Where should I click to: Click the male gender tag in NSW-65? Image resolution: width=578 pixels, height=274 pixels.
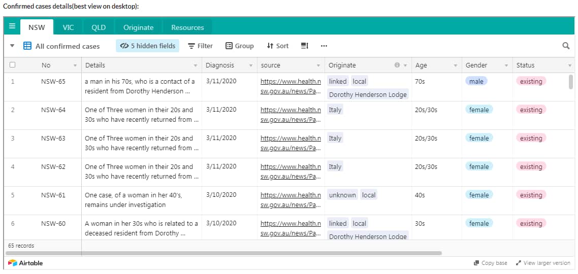[x=476, y=81]
